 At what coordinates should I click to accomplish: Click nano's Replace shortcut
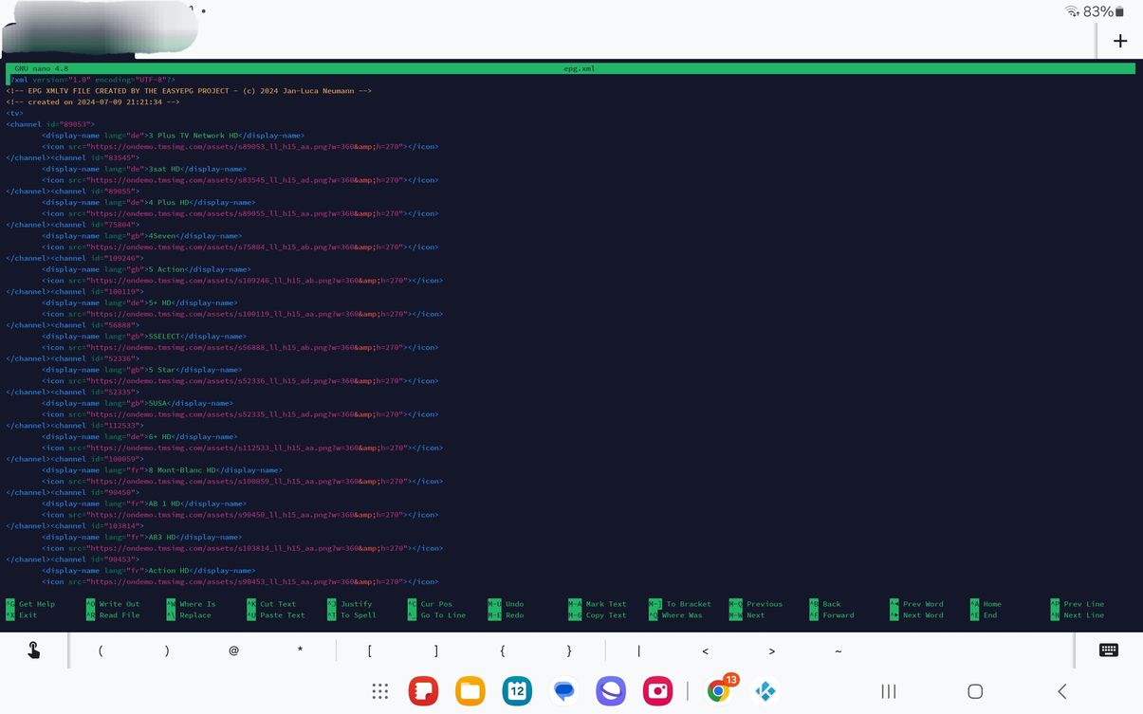189,615
